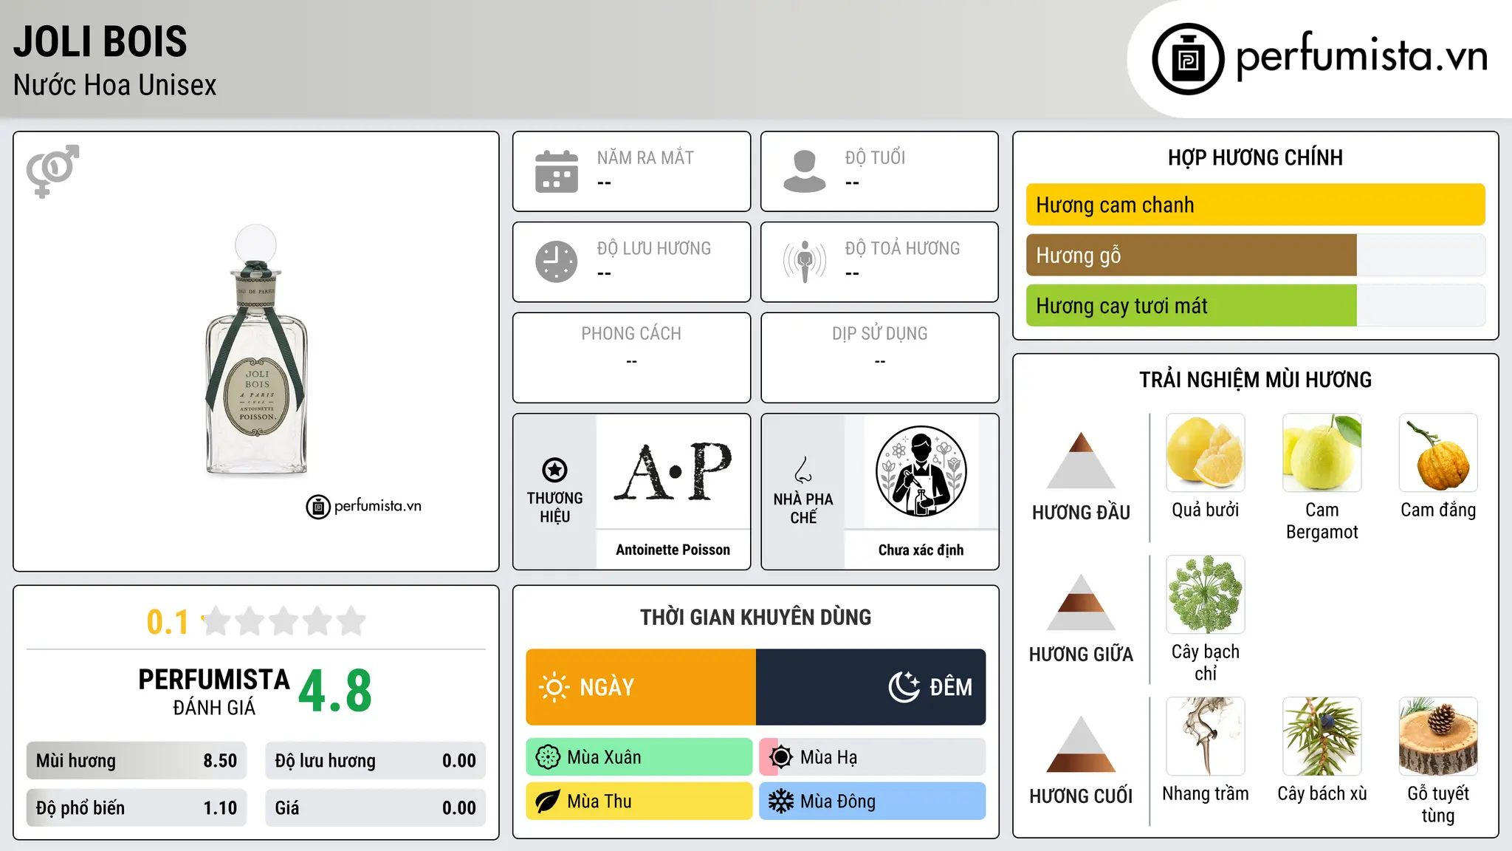Click the person icon for age group

click(x=805, y=171)
